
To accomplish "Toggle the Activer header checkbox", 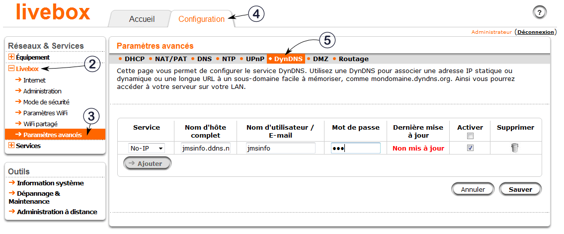I will 470,136.
